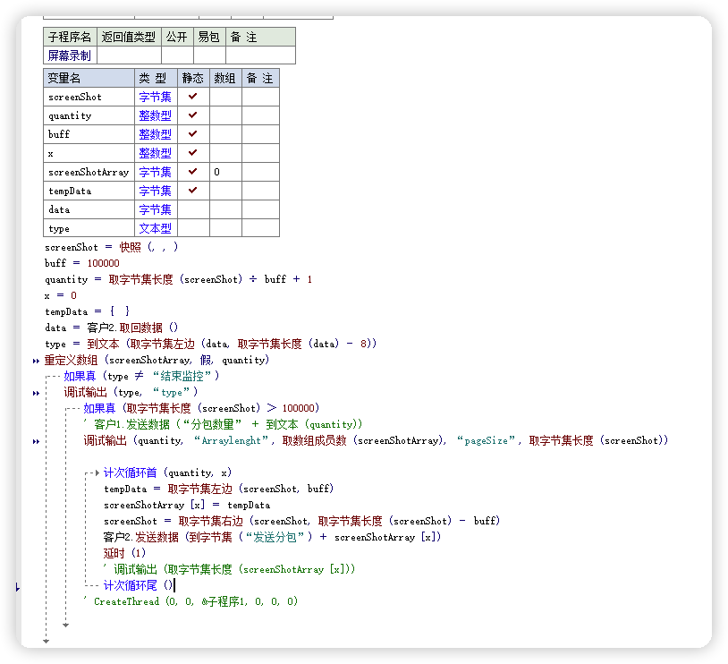Click the static cell of data variable

point(193,209)
